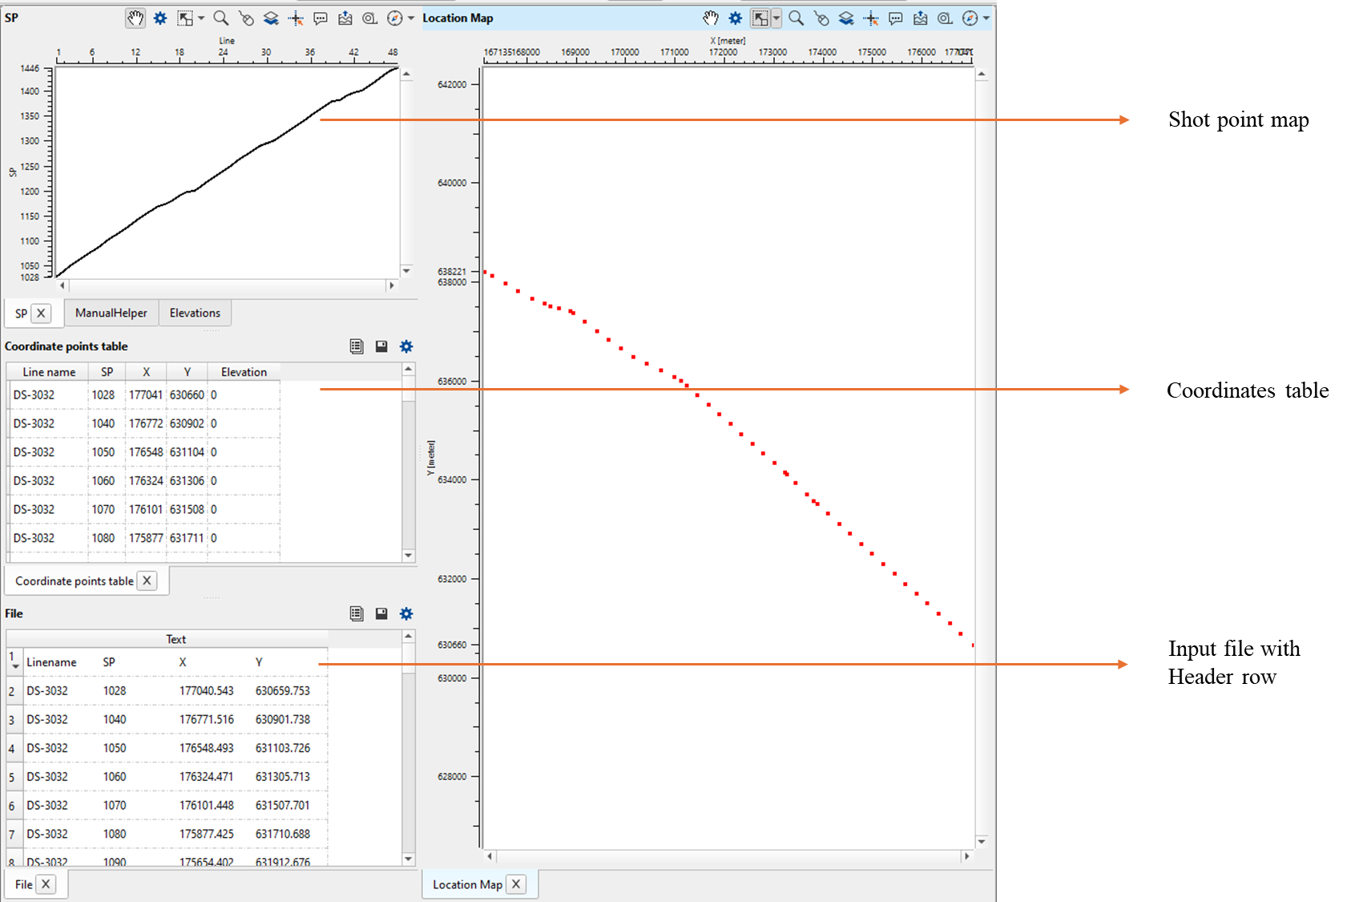
Task: Close the File tab
Action: pos(46,884)
